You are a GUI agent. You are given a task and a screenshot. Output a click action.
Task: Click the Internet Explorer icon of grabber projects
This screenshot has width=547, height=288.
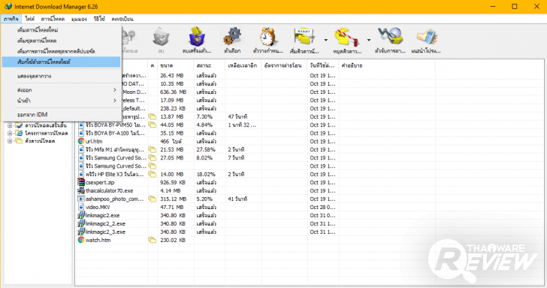click(20, 133)
